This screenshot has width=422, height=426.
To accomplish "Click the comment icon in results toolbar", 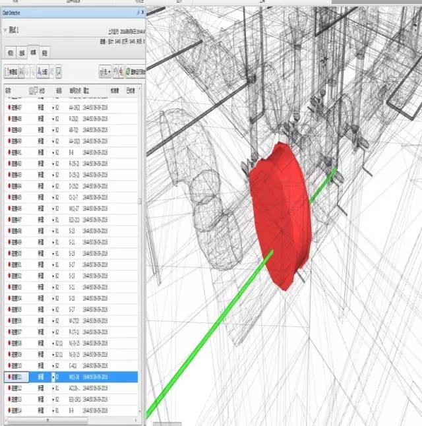I will (x=59, y=71).
